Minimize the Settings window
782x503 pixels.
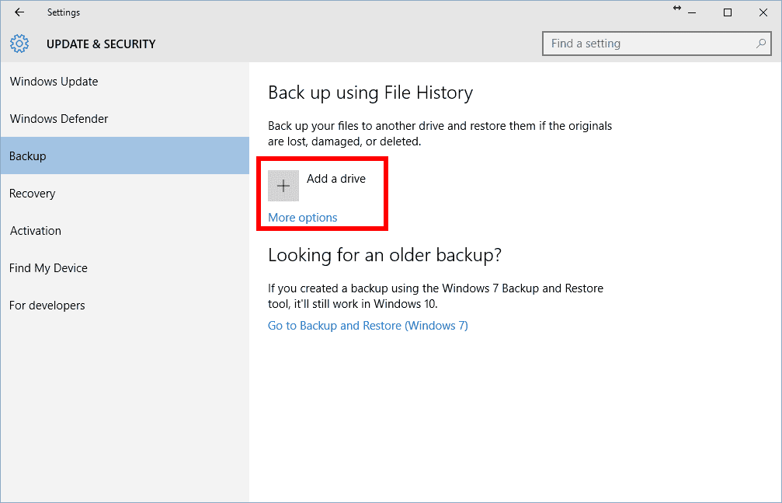tap(692, 13)
